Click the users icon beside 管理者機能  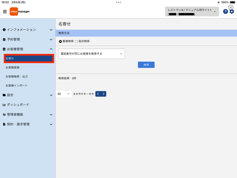pyautogui.click(x=4, y=115)
